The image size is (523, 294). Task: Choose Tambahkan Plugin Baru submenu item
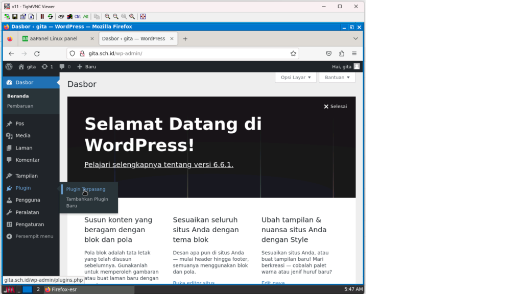[87, 202]
